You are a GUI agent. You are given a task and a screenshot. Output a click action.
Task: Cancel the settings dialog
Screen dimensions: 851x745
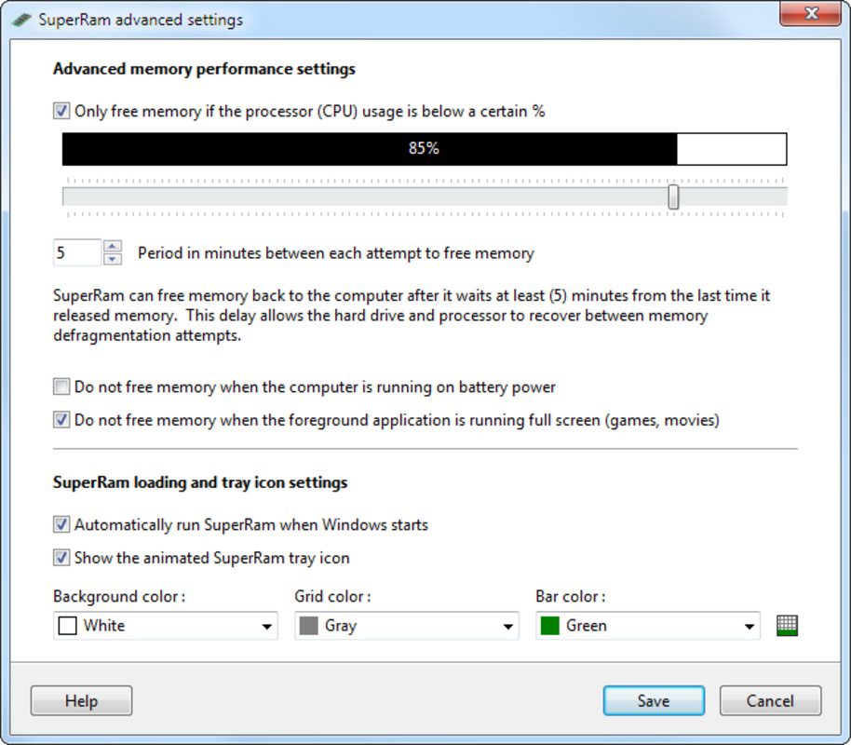tap(770, 700)
